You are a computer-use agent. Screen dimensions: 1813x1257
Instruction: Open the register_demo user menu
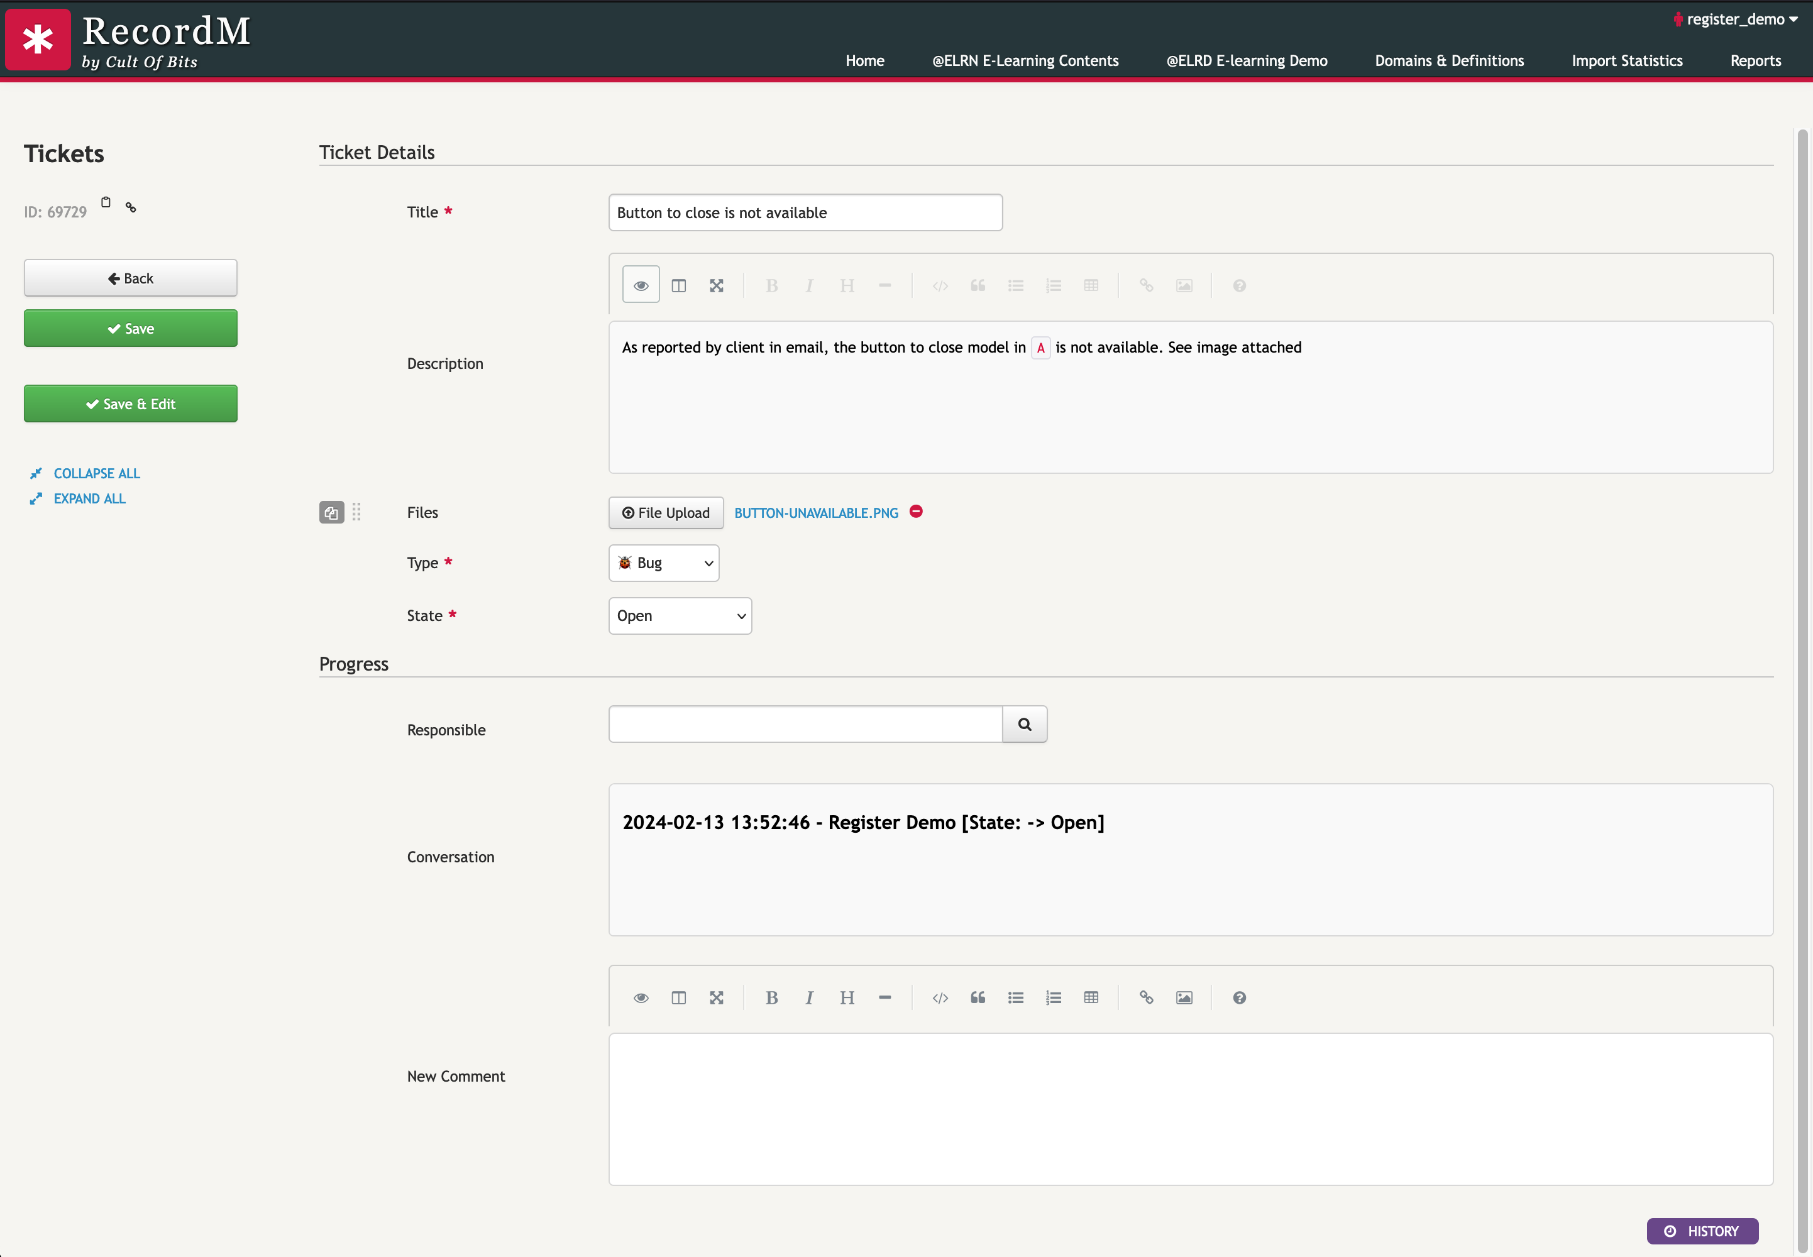[x=1735, y=19]
